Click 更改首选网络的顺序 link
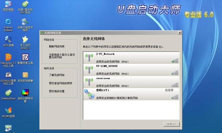Image resolution: width=222 pixels, height=133 pixels. coord(61,83)
